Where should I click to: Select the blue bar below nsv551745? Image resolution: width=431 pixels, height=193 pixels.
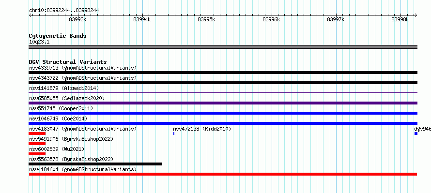click(x=223, y=113)
